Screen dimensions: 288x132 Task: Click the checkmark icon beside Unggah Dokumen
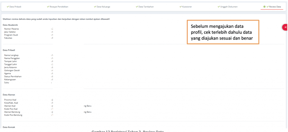click(x=219, y=6)
